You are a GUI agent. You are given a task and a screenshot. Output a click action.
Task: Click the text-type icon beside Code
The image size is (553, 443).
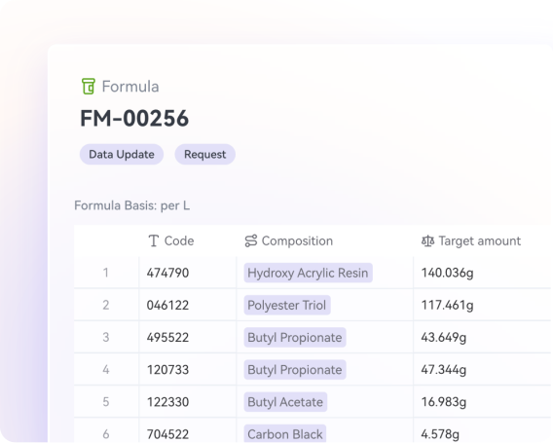154,240
